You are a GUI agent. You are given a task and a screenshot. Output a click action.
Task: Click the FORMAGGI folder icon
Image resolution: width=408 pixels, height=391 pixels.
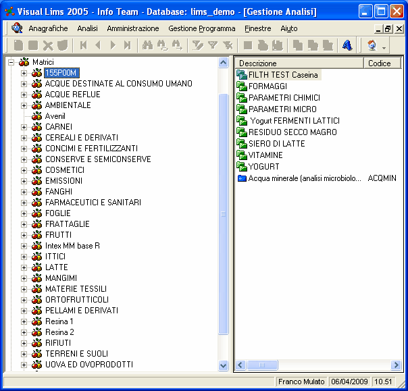click(x=242, y=86)
